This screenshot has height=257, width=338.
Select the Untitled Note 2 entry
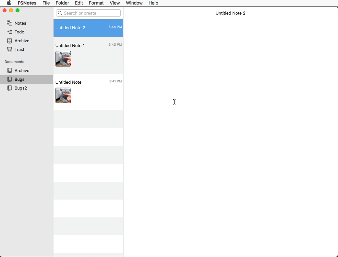88,28
